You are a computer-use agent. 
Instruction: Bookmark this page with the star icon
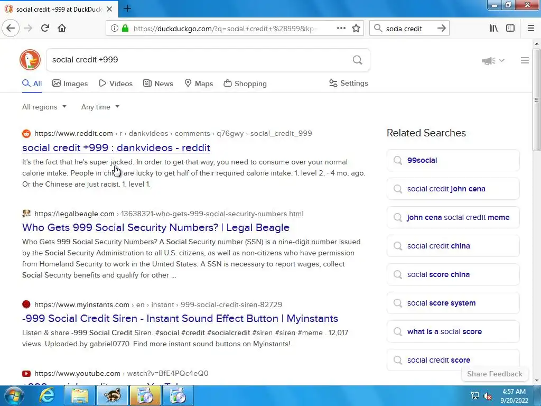tap(356, 29)
